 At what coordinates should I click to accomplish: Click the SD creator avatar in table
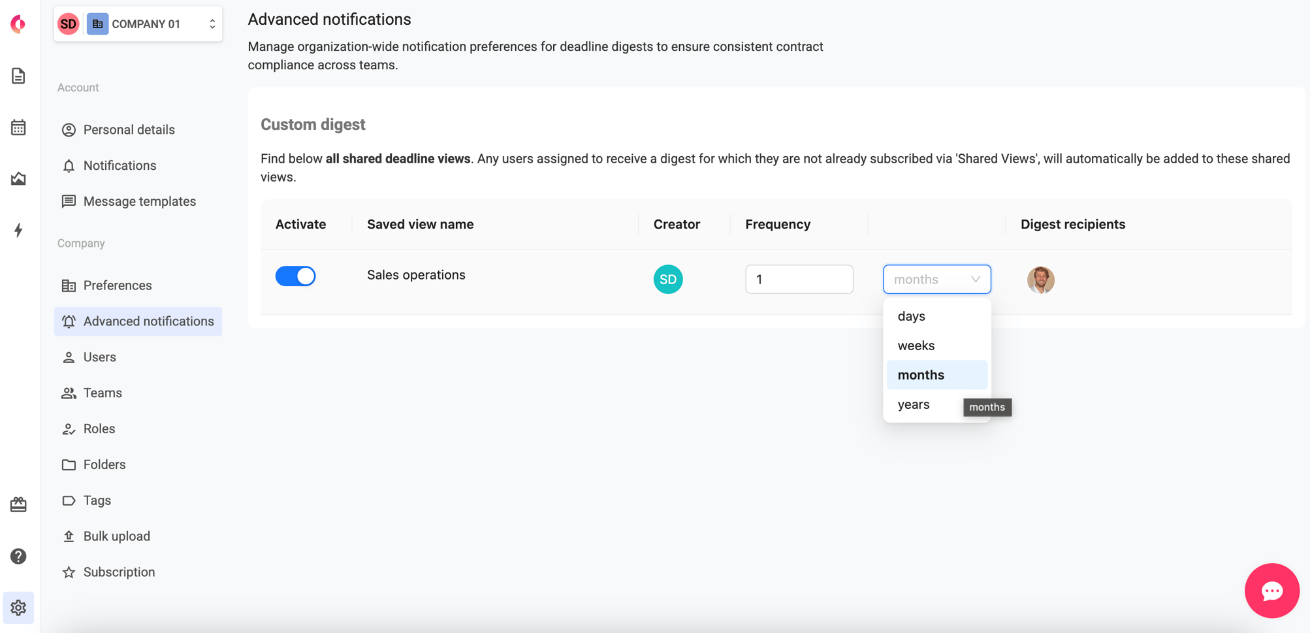[668, 280]
